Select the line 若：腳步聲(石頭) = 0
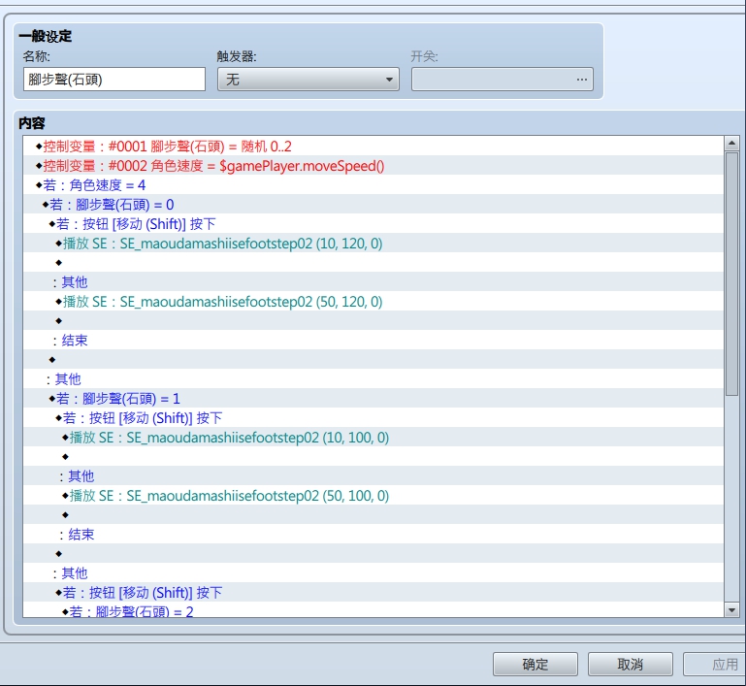 click(373, 205)
